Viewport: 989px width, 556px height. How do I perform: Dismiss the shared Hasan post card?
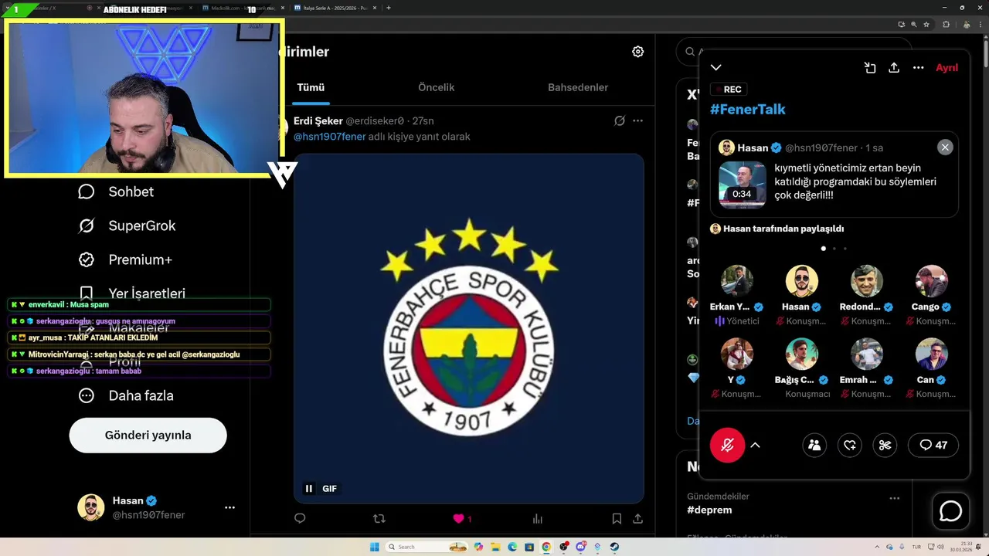945,147
